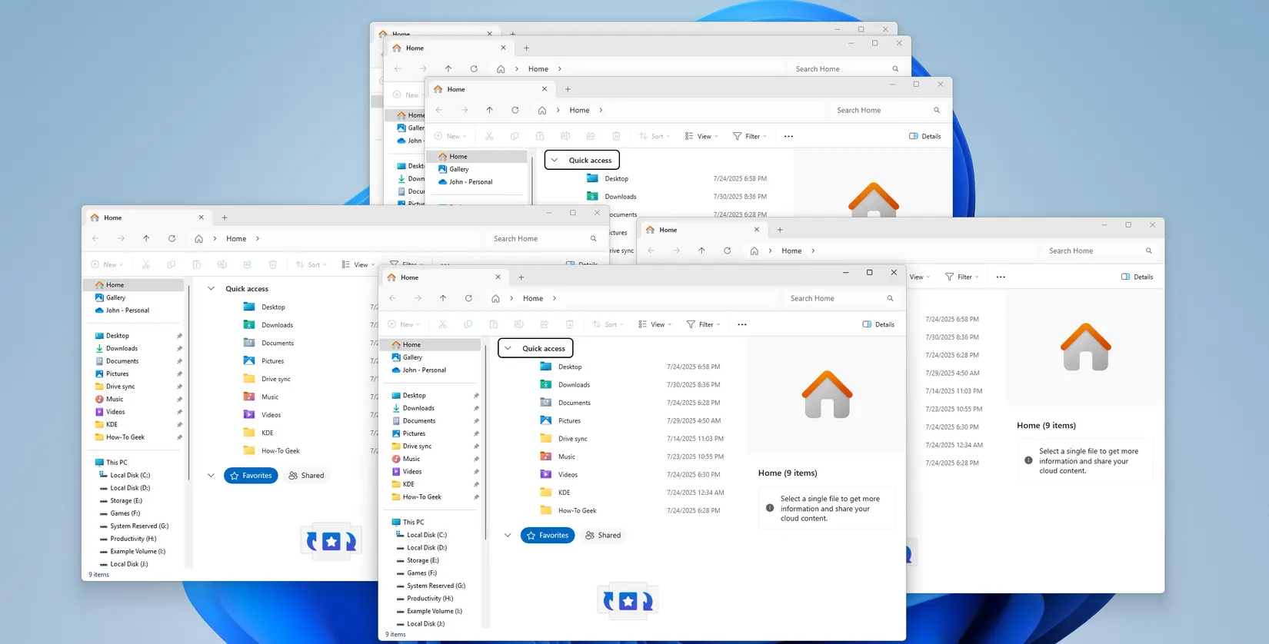Click the Sort button in the left window

311,264
